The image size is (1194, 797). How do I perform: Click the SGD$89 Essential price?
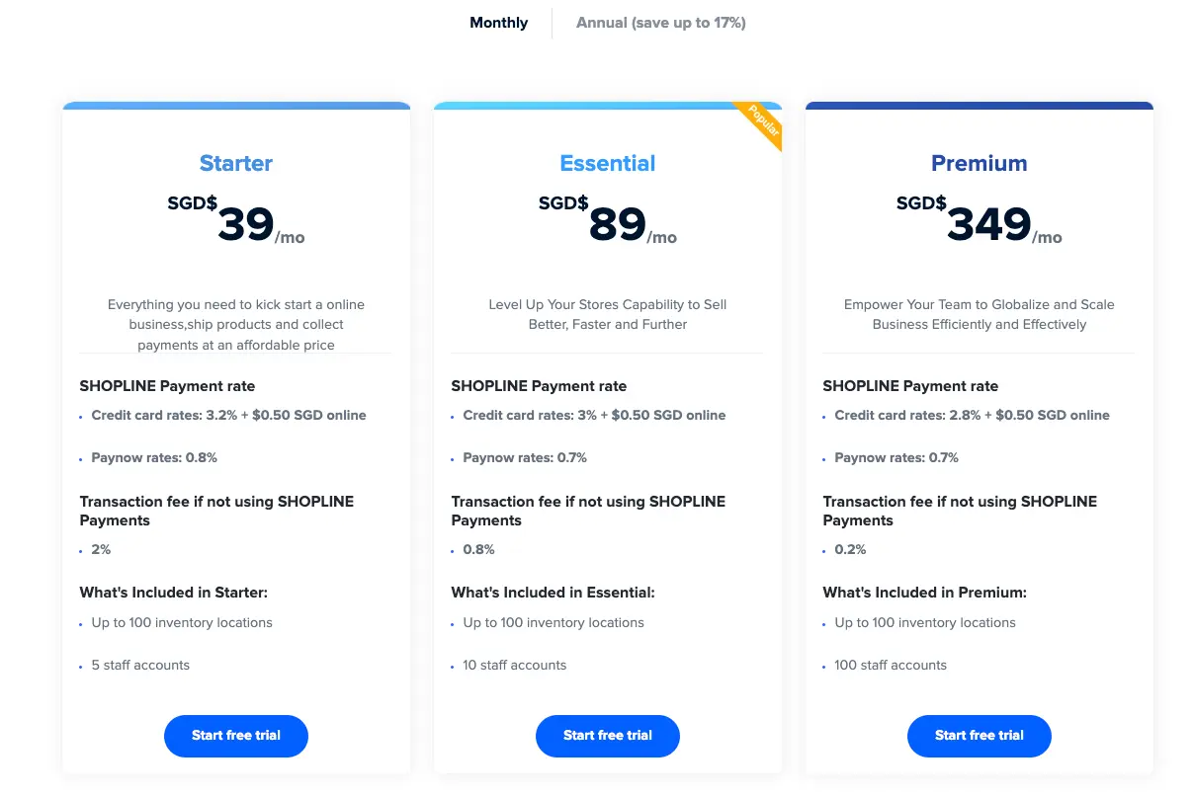(607, 222)
